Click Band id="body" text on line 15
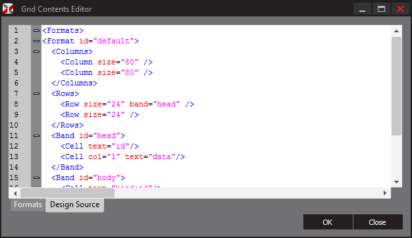Screen dimensions: 412x238 (x=88, y=178)
